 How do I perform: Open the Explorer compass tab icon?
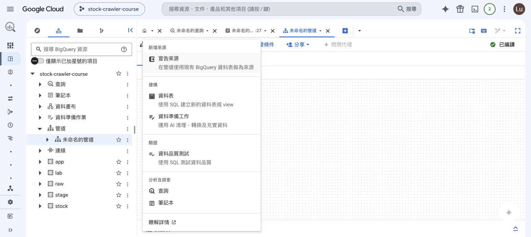pyautogui.click(x=37, y=30)
